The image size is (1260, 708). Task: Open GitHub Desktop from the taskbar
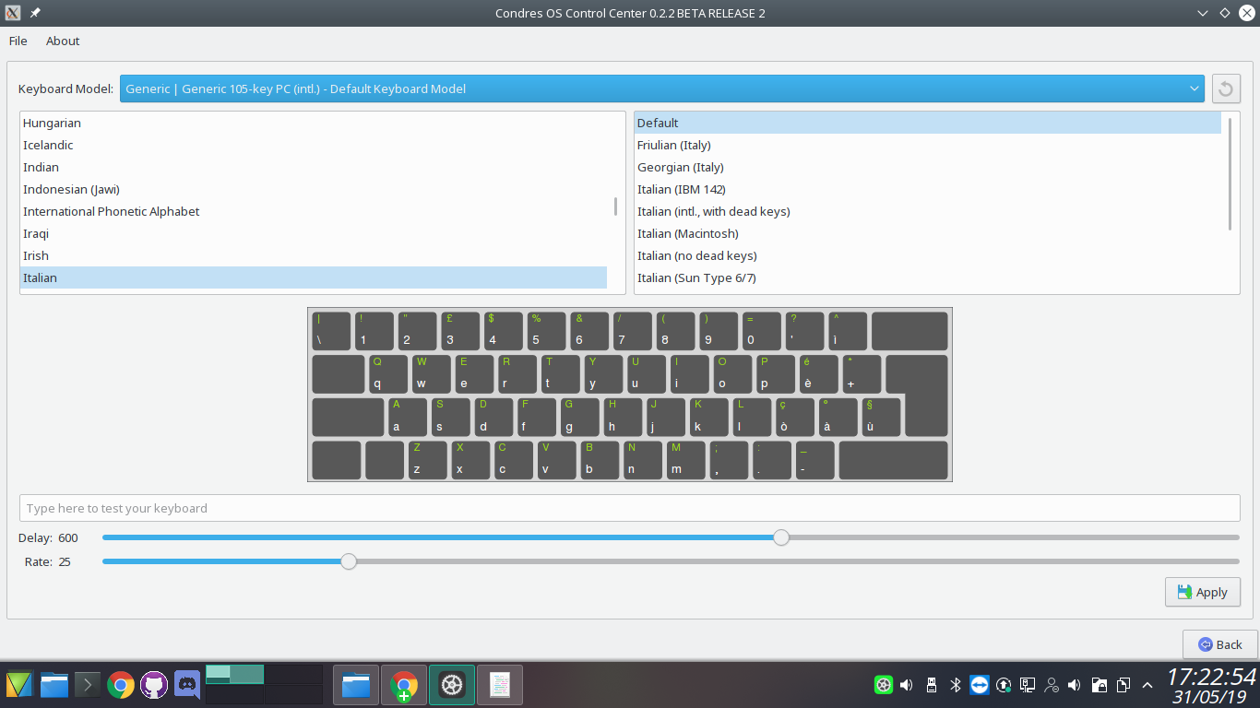tap(154, 685)
